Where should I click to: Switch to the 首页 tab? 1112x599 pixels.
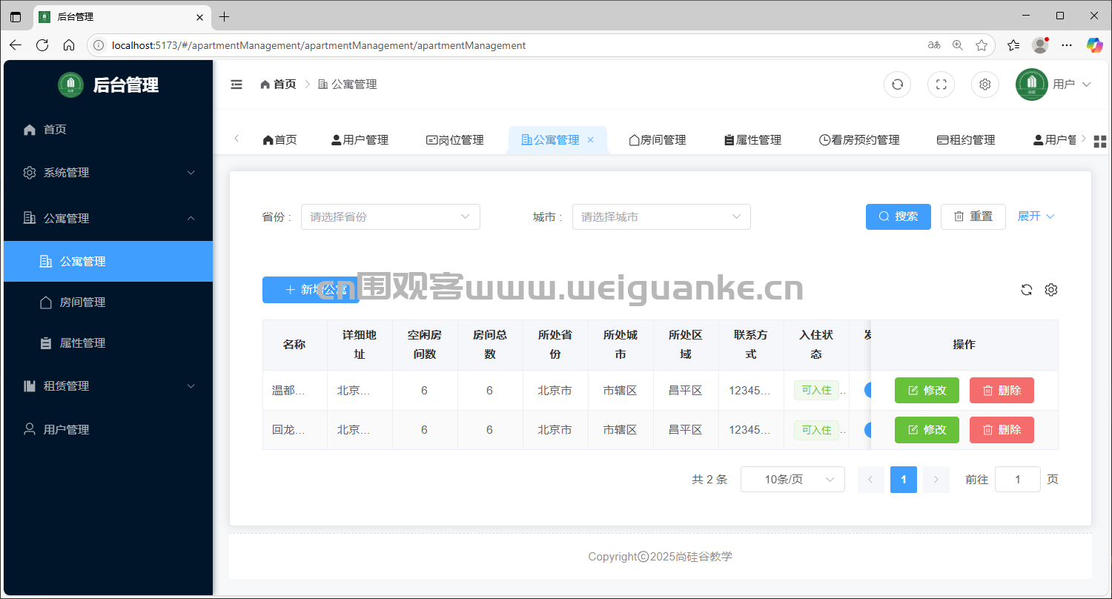[279, 140]
